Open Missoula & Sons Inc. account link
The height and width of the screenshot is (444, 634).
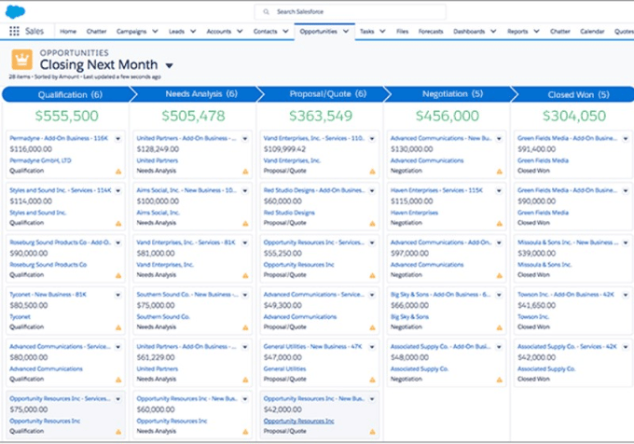pyautogui.click(x=544, y=265)
